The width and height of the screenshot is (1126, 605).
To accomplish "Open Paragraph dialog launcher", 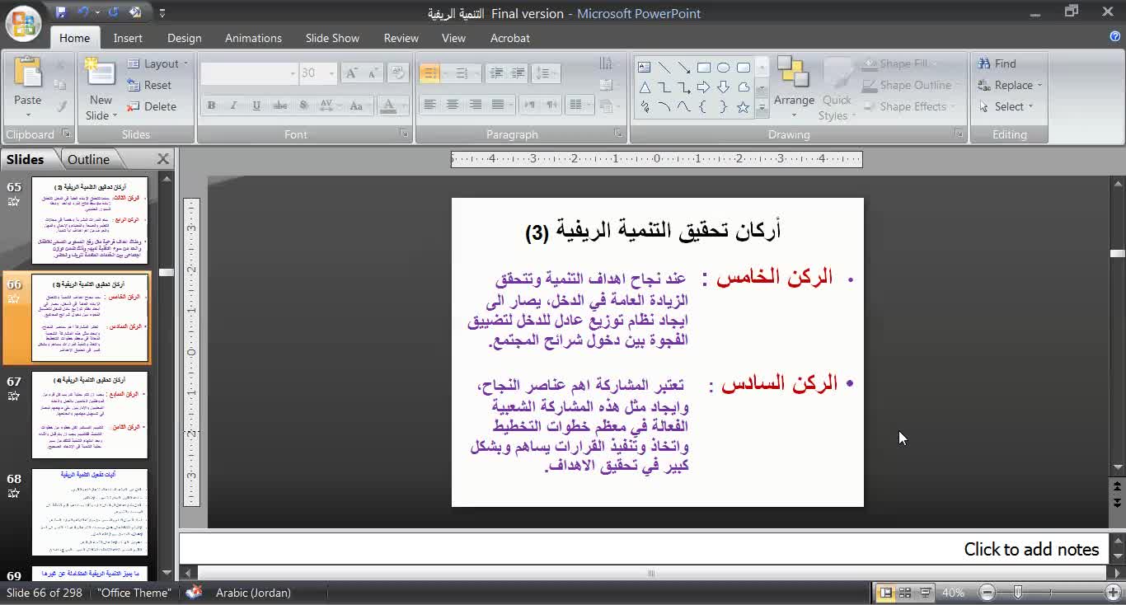I will pos(618,134).
